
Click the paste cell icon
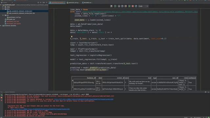tap(125, 6)
